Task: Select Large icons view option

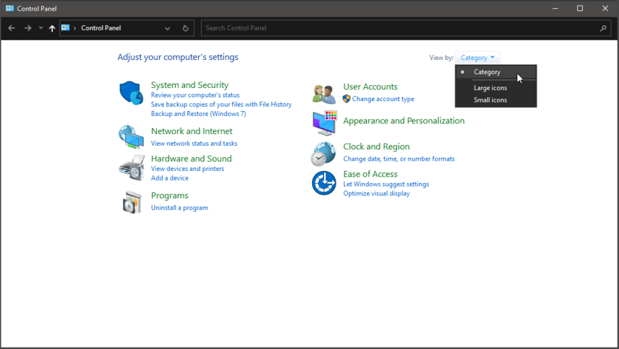Action: click(496, 88)
